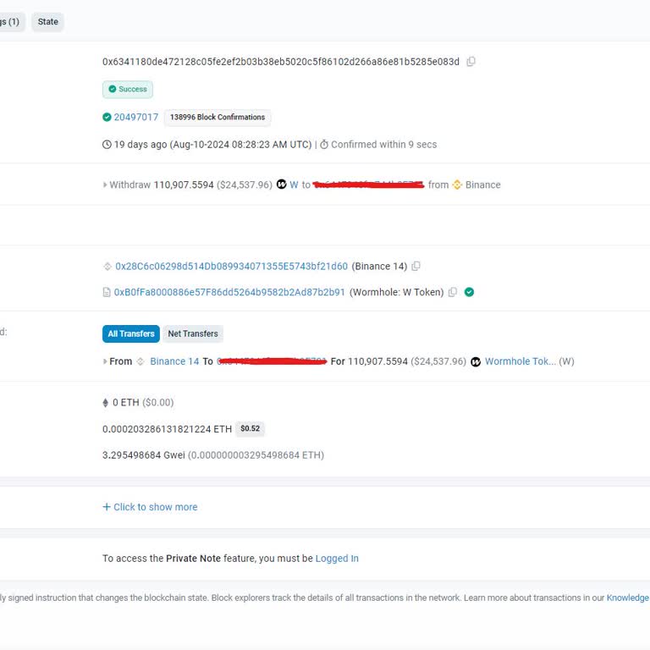Click the contract file icon before 0xB0fFa address
This screenshot has width=650, height=650.
click(107, 293)
